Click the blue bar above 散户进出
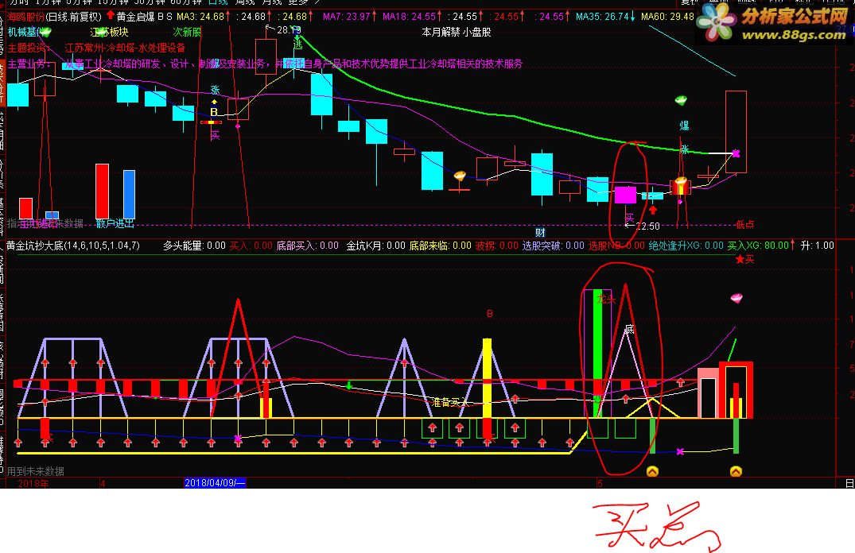855x553 pixels. point(129,195)
